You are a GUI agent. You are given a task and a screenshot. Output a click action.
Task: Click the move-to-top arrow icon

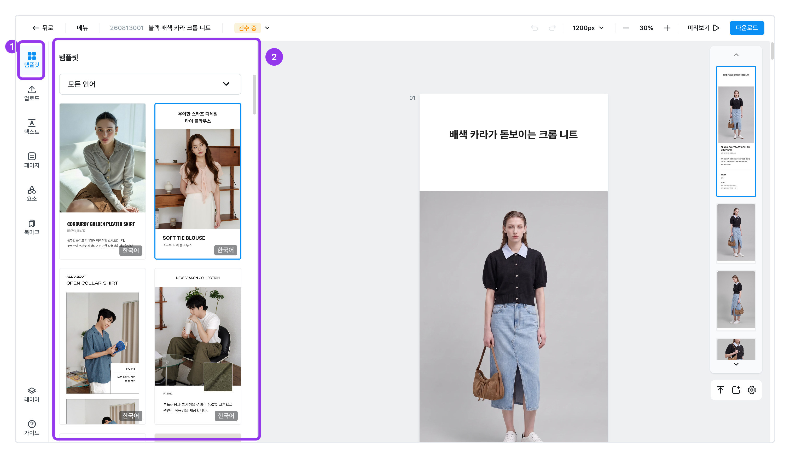click(x=721, y=390)
